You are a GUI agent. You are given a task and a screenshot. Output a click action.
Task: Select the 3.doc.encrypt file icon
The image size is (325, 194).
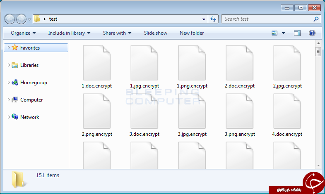coord(144,111)
